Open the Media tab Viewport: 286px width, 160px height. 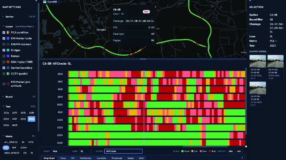(x=131, y=158)
